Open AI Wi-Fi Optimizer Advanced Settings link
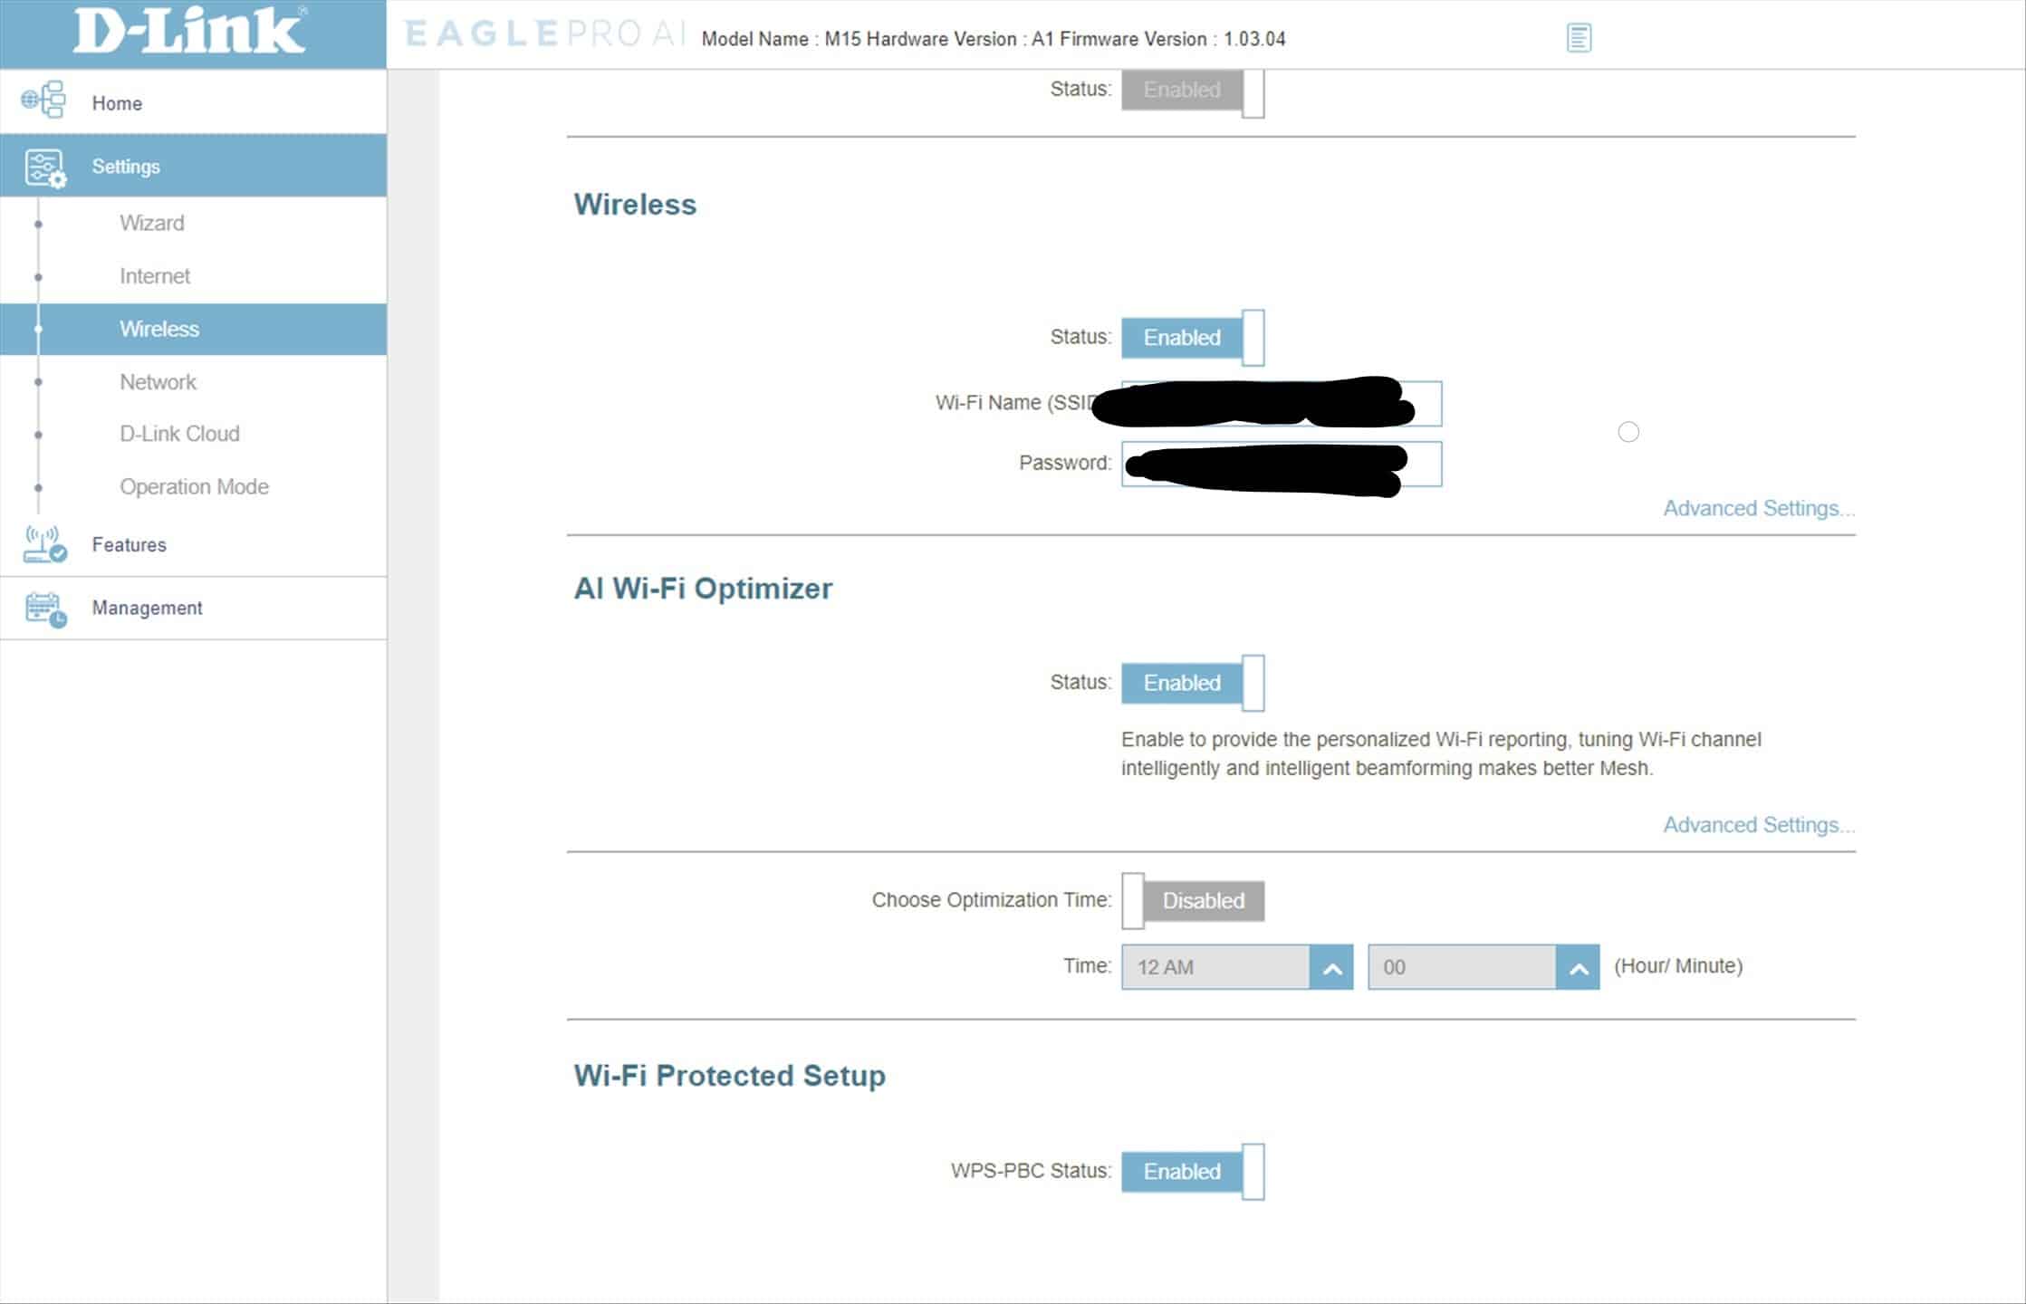 [x=1759, y=825]
